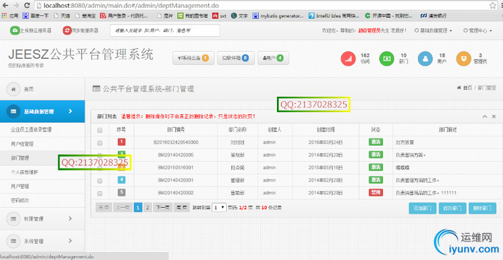Check the box for row BM20140420001
The height and width of the screenshot is (260, 503).
(100, 181)
